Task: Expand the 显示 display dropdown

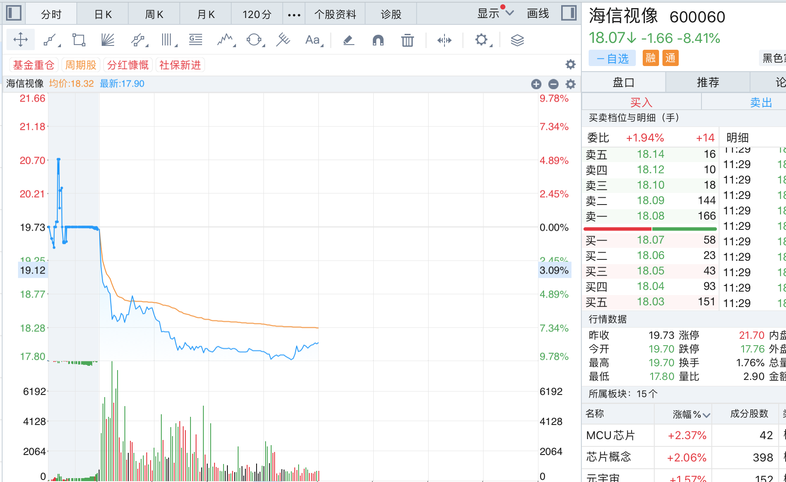Action: tap(495, 14)
